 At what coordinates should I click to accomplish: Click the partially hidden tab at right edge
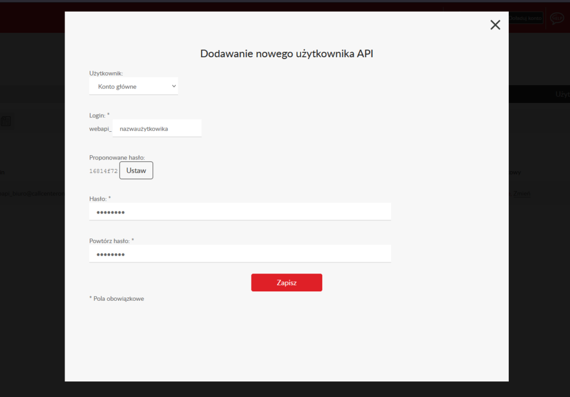(561, 94)
